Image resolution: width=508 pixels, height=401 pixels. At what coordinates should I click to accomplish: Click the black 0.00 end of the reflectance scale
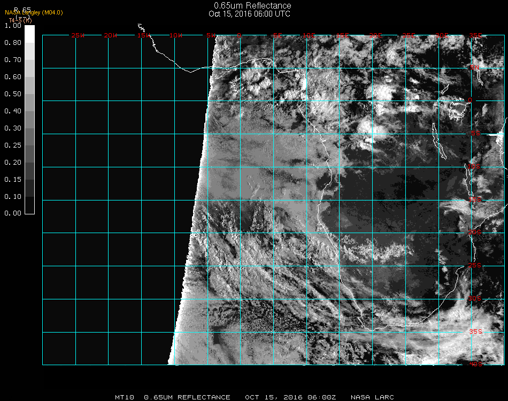[29, 205]
